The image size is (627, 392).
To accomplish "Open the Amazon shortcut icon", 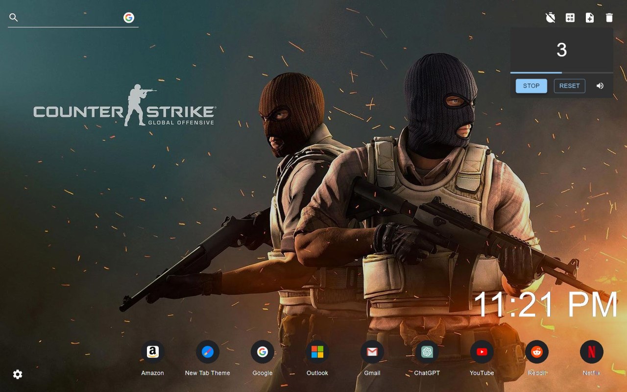I will coord(153,352).
